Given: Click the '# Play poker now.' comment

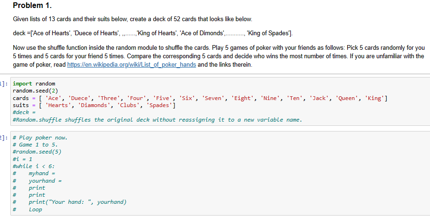Looking at the screenshot, I should click(40, 138).
